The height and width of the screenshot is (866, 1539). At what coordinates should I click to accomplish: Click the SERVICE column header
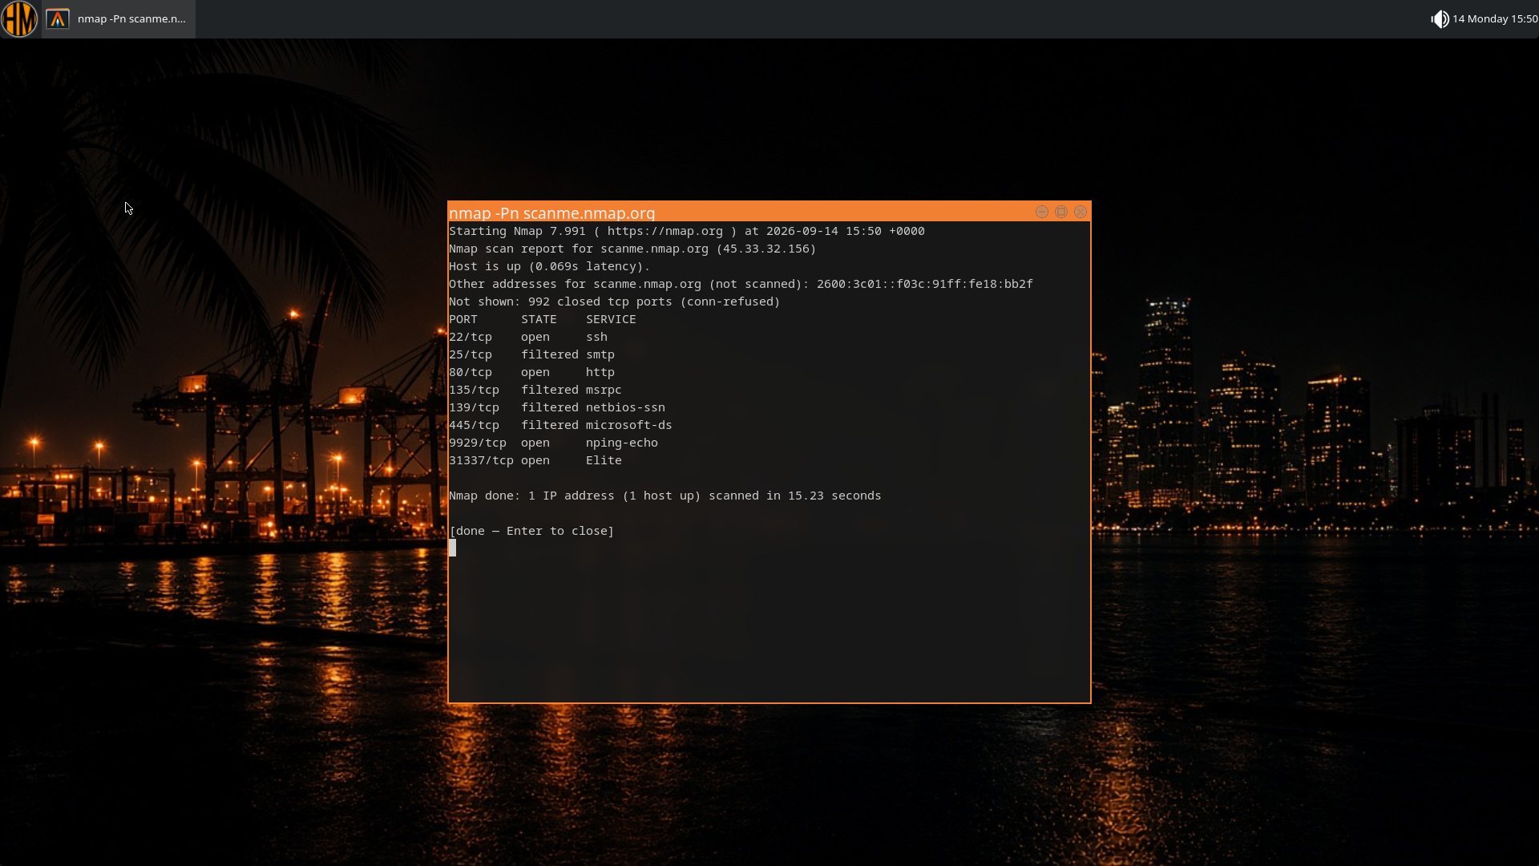pyautogui.click(x=611, y=319)
